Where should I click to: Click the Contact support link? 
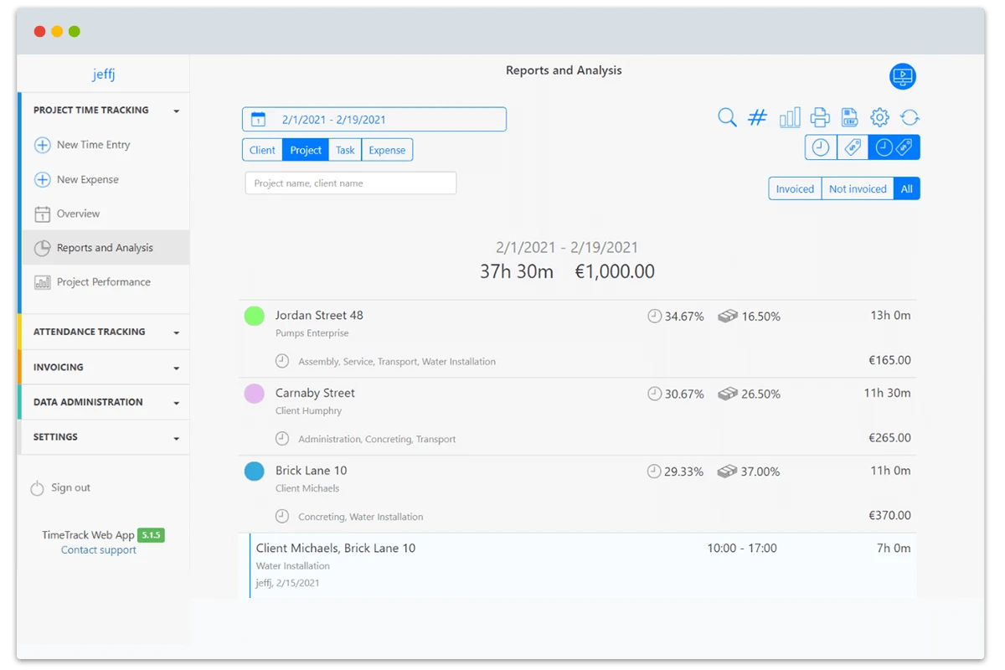coord(99,550)
